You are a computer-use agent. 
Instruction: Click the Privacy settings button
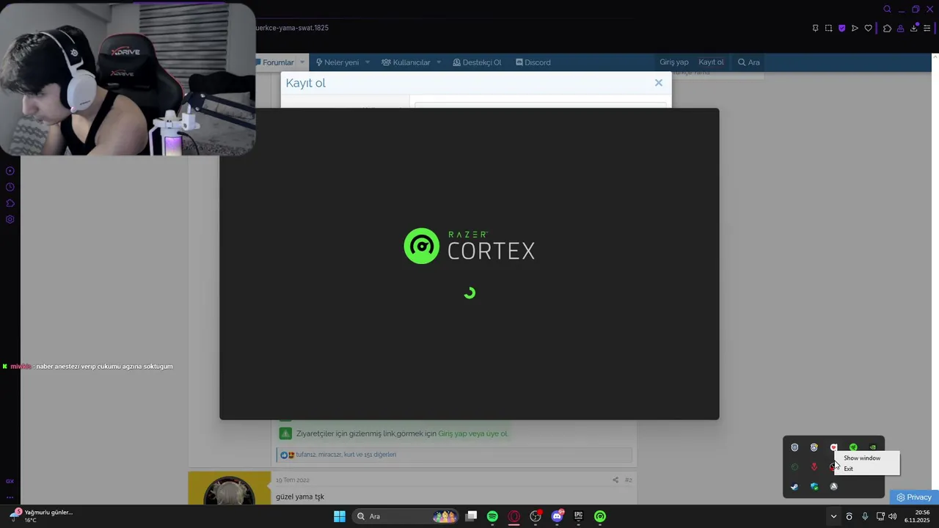tap(914, 497)
